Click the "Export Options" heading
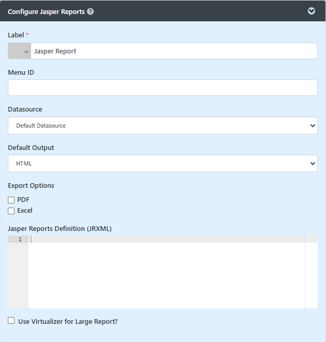 (31, 185)
